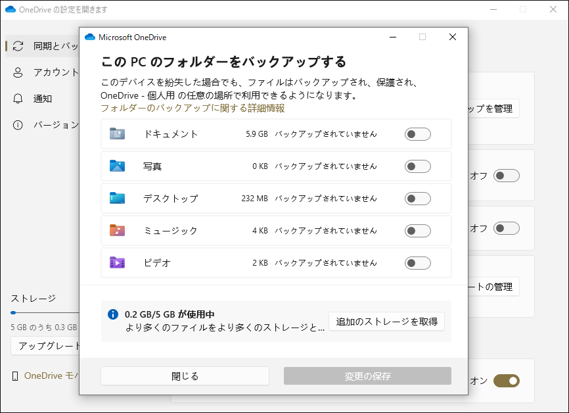
Task: Enable backup toggle for 写真
Action: click(x=418, y=166)
